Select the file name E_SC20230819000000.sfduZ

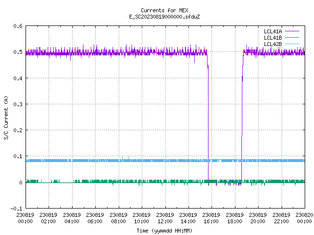(x=164, y=17)
